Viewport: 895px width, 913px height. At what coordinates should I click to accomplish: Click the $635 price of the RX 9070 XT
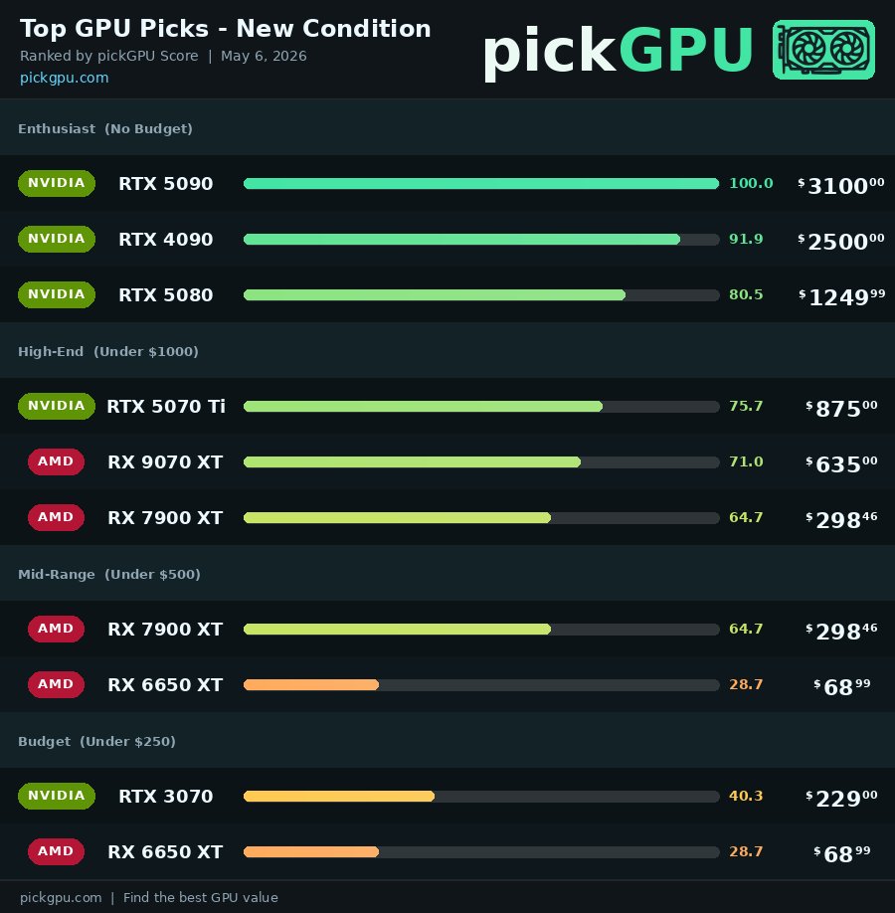841,464
